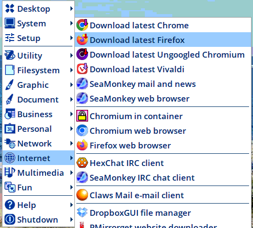
Task: Click the Firefox download icon
Action: pos(82,40)
